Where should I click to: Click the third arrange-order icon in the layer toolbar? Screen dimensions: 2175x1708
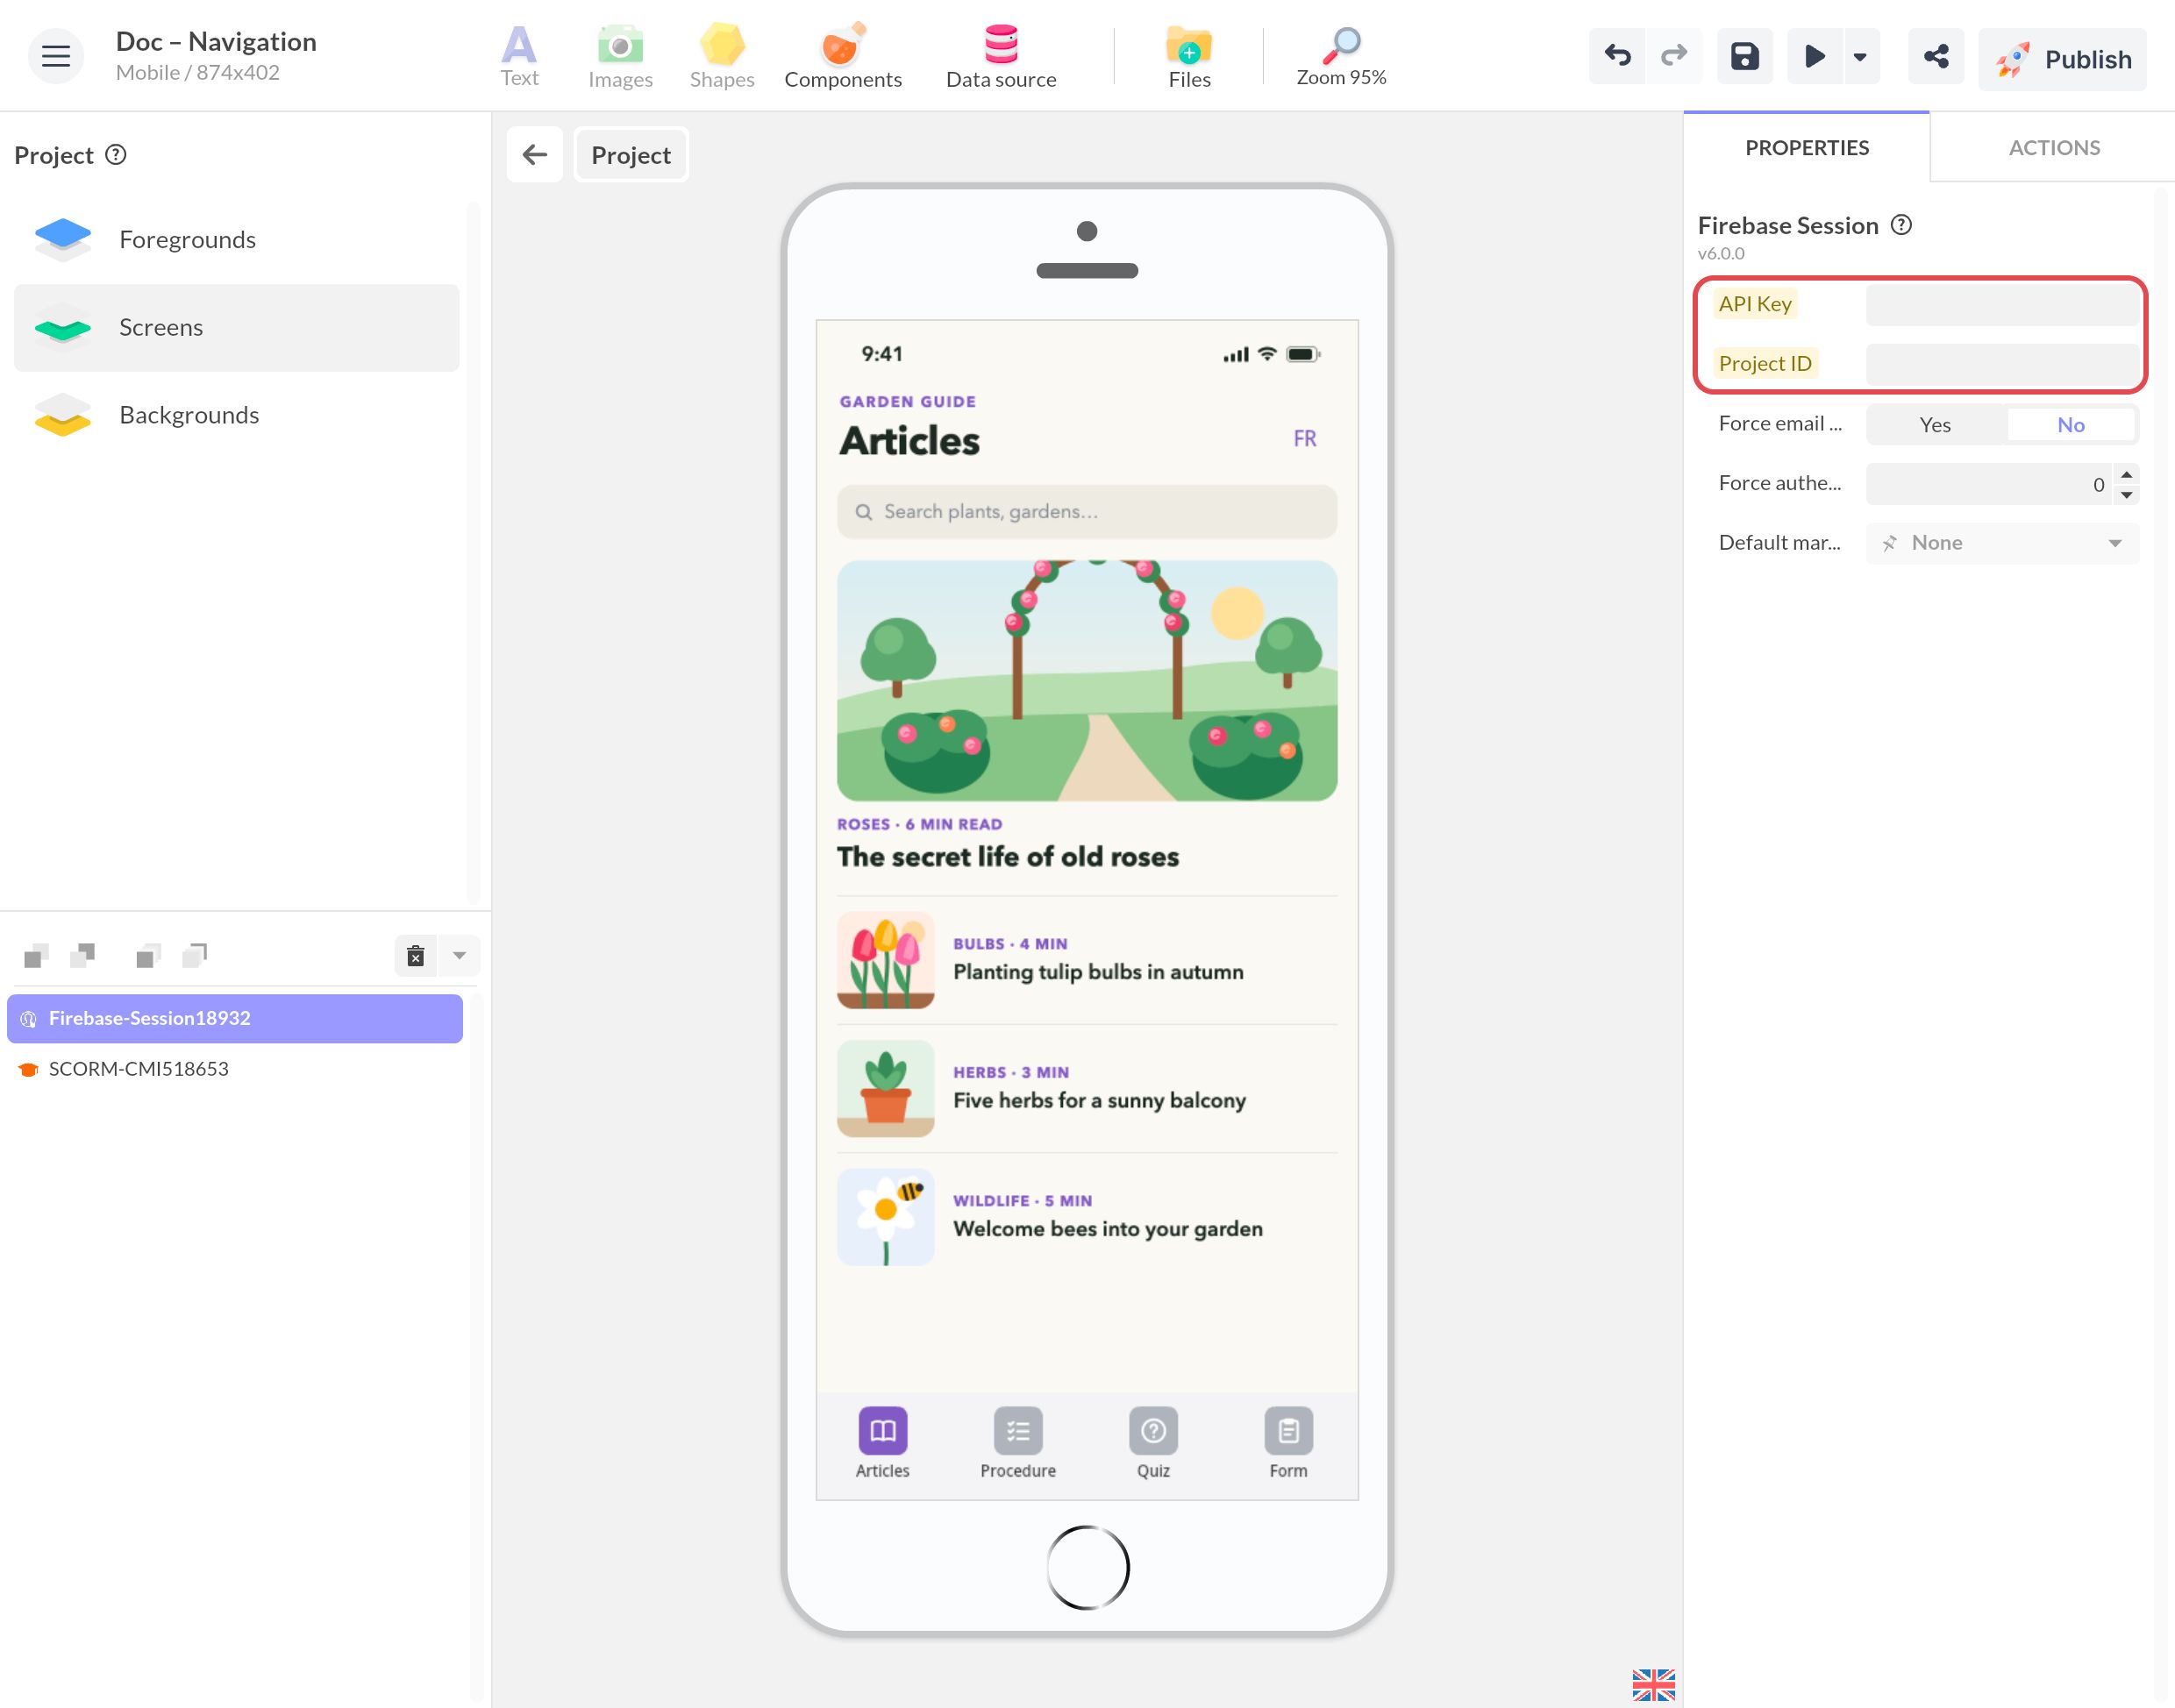(148, 955)
